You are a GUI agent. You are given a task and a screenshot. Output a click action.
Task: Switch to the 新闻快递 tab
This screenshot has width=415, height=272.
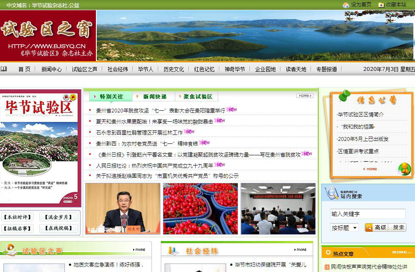tap(154, 97)
